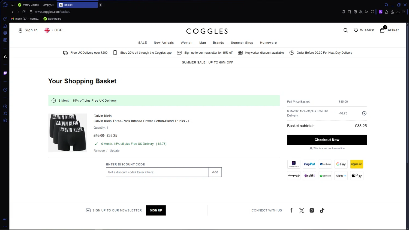Select the PayPal Pay Later icon
The height and width of the screenshot is (230, 409).
pyautogui.click(x=325, y=164)
